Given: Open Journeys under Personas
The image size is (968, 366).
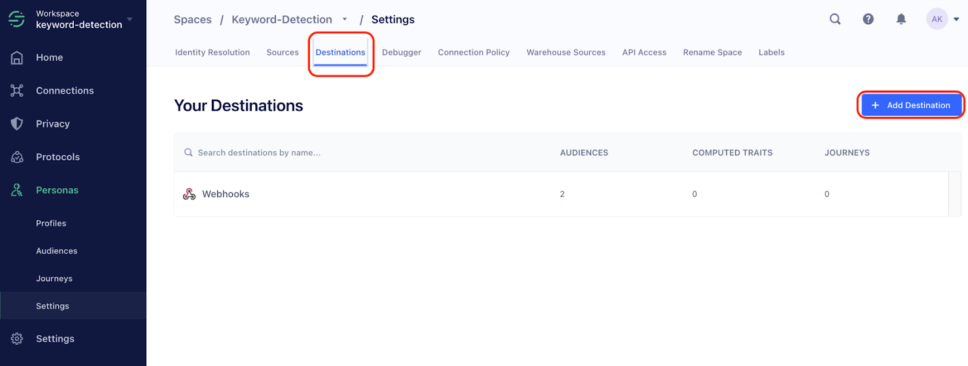Looking at the screenshot, I should point(54,279).
